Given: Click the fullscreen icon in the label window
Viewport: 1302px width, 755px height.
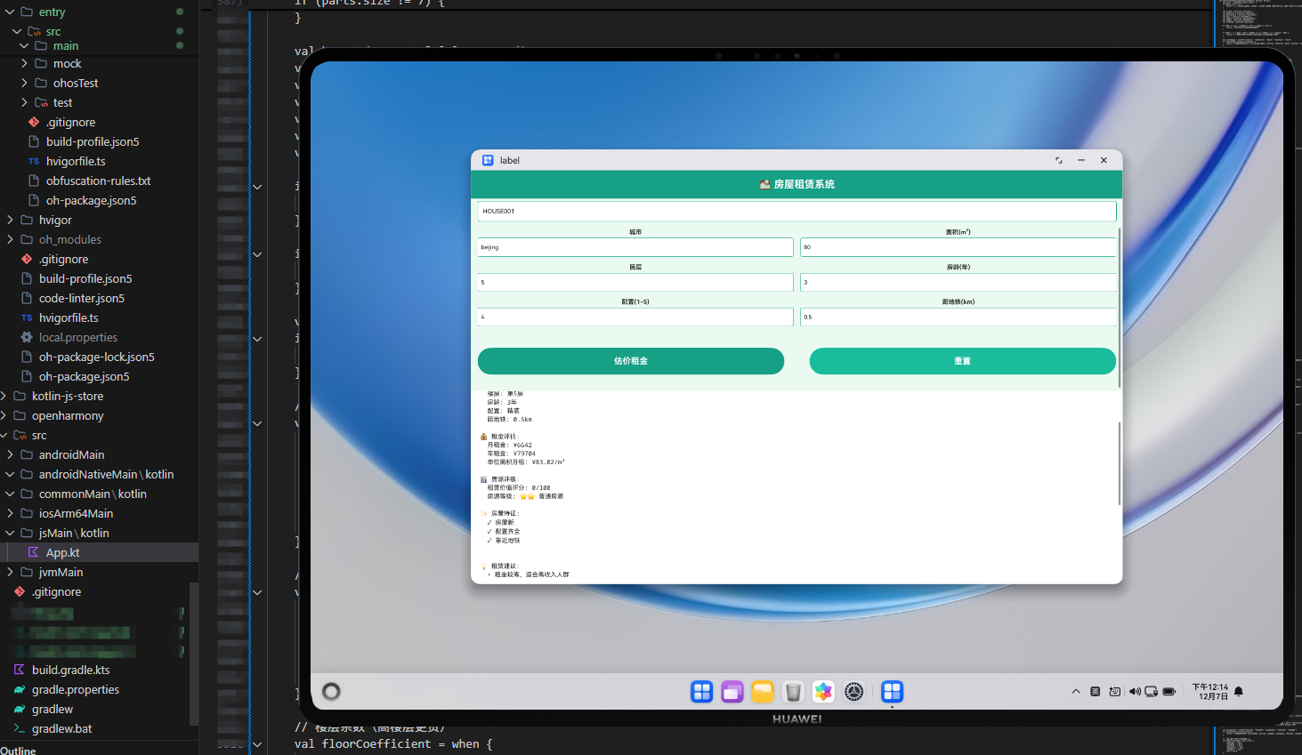Looking at the screenshot, I should 1059,160.
